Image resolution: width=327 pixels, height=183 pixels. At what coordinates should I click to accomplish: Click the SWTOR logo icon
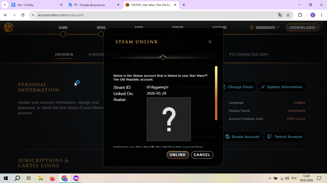click(9, 28)
